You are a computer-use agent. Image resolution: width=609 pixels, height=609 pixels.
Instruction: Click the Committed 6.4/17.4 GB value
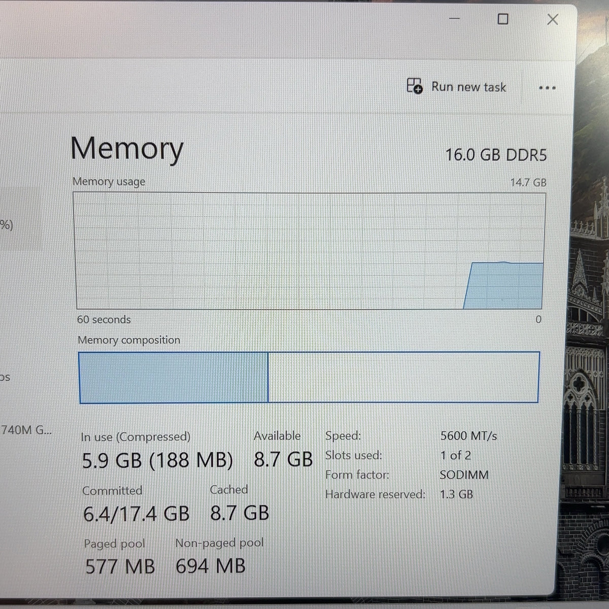click(x=136, y=514)
